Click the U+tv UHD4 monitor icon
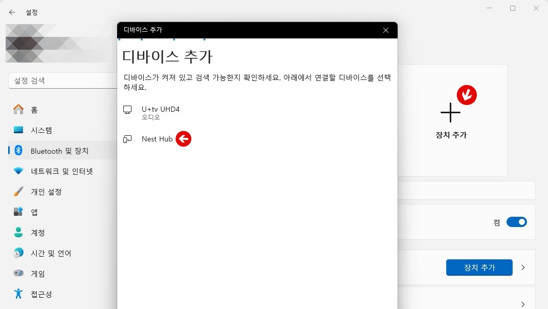The height and width of the screenshot is (309, 548). click(127, 110)
